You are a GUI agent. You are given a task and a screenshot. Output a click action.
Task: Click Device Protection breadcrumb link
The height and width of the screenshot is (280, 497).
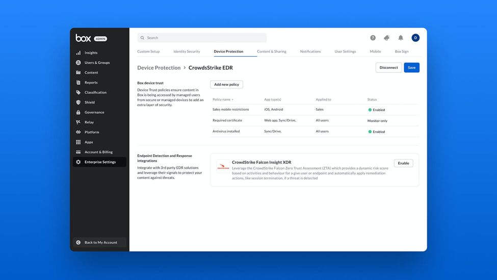[159, 67]
